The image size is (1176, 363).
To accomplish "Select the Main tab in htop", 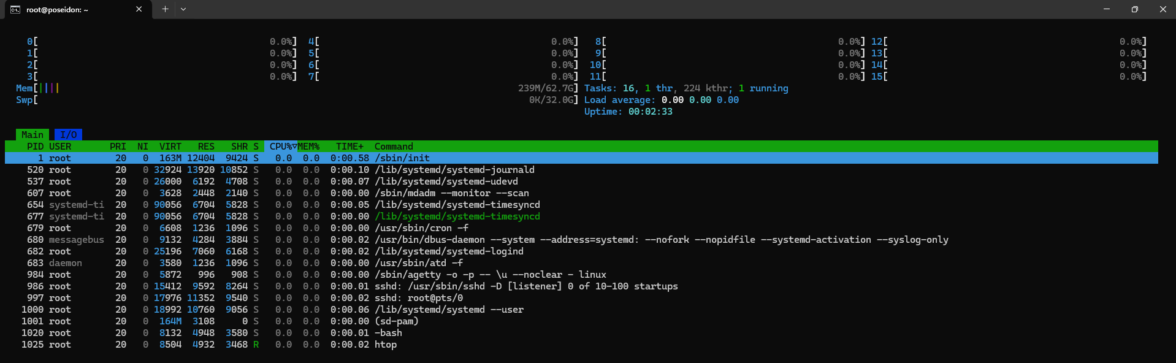I will point(32,135).
